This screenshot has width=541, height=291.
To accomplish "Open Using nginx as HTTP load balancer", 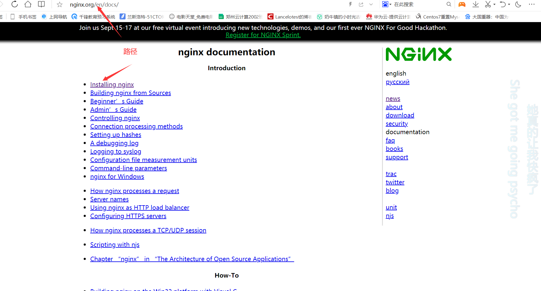I will pos(140,208).
